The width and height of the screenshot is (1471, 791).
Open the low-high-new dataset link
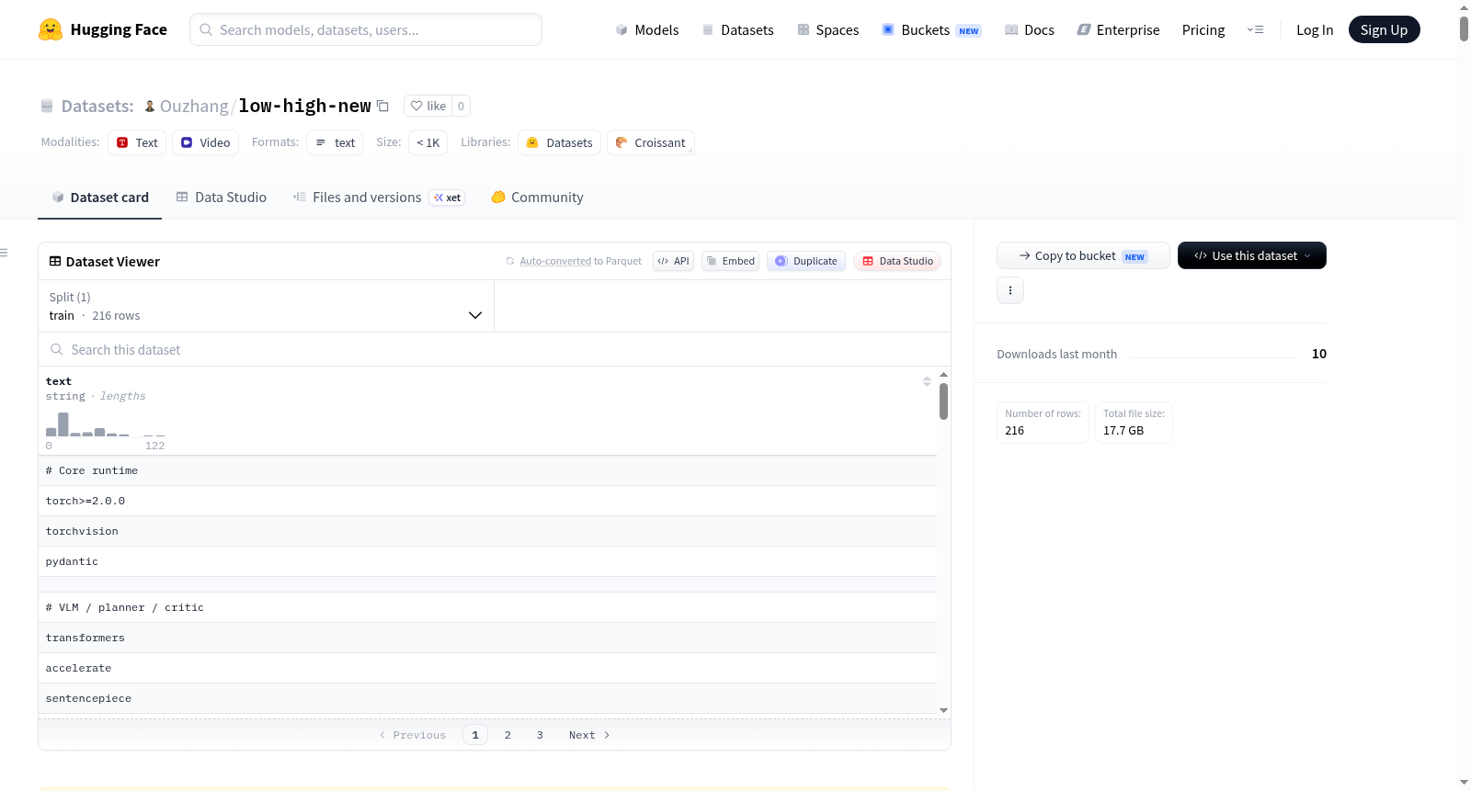coord(304,106)
